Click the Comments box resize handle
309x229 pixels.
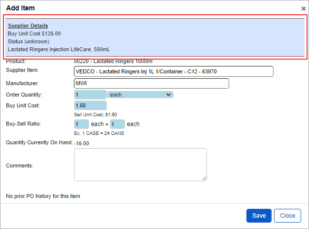[204, 178]
